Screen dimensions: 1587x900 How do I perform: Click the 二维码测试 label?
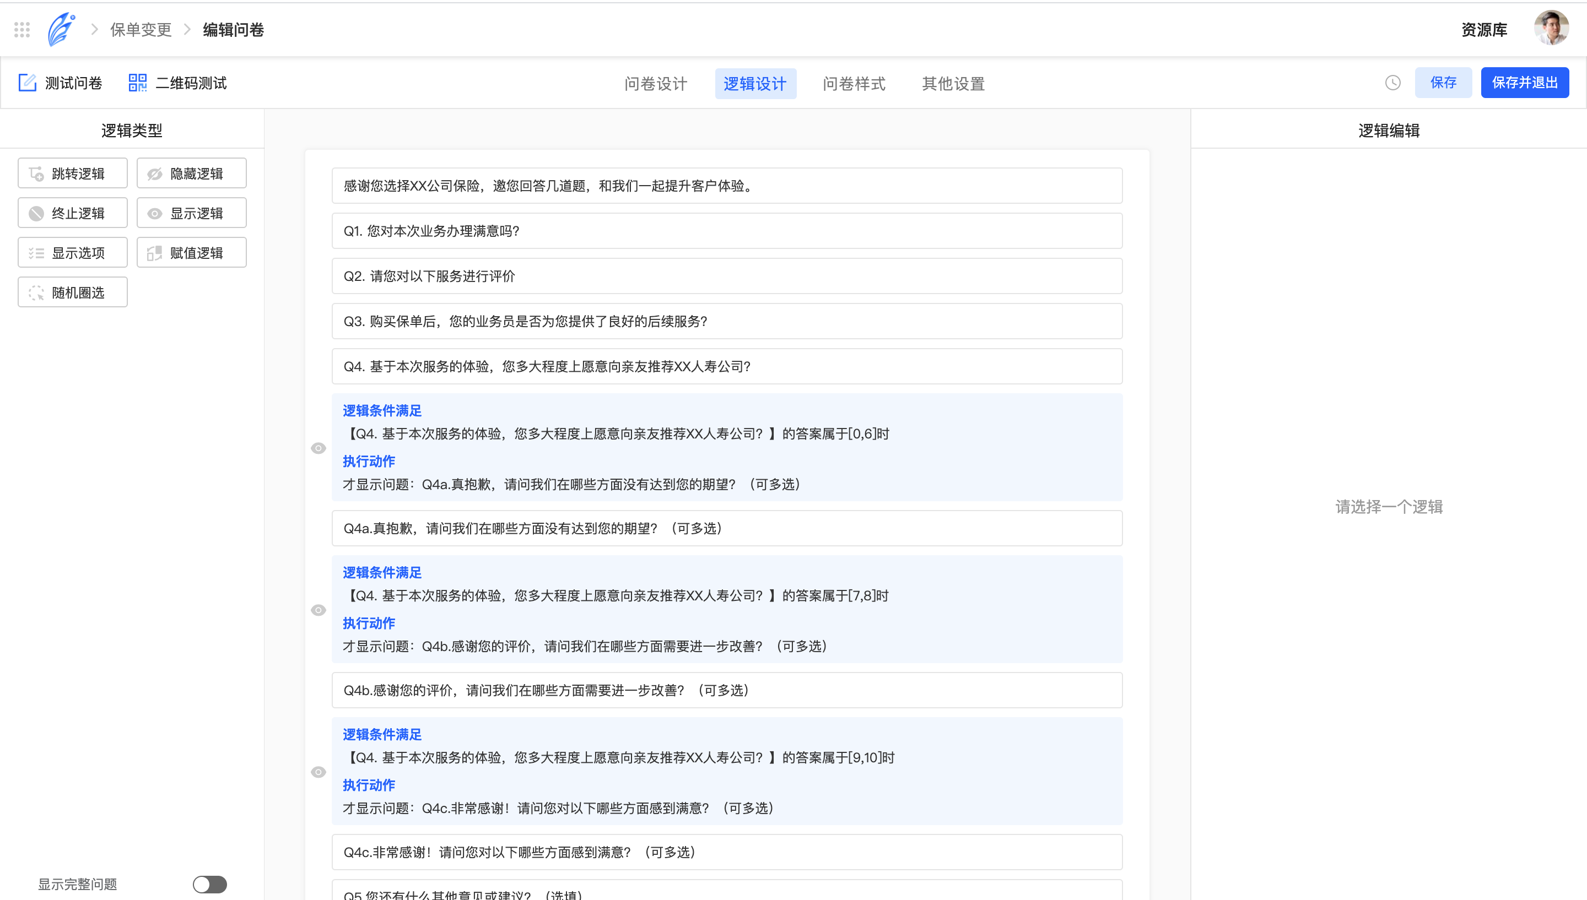[x=191, y=83]
